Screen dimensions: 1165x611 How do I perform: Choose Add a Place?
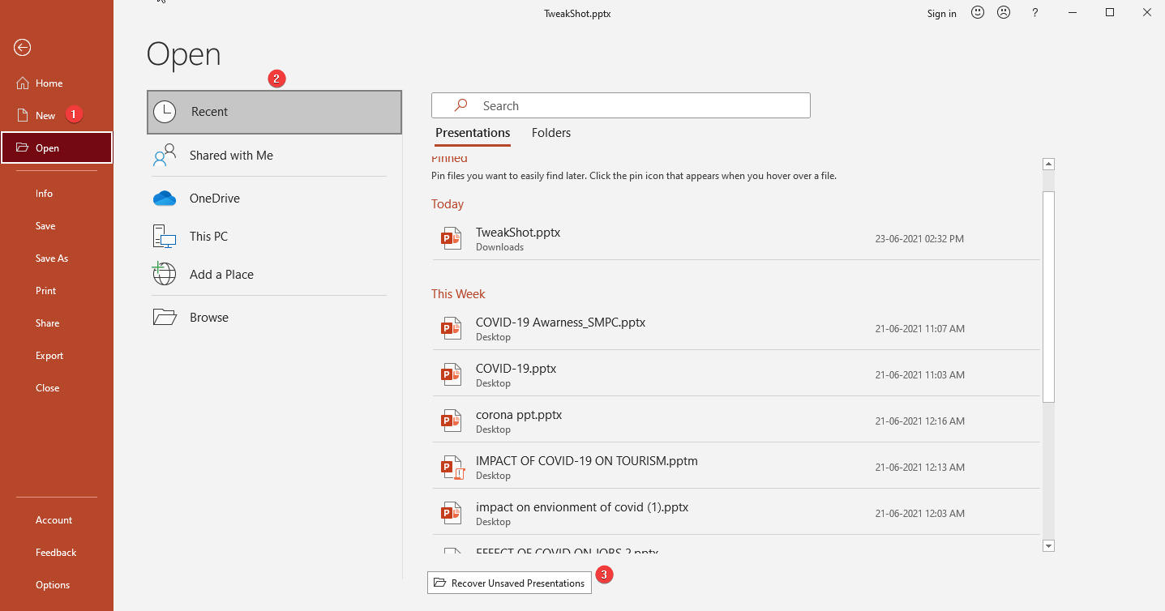click(x=268, y=274)
